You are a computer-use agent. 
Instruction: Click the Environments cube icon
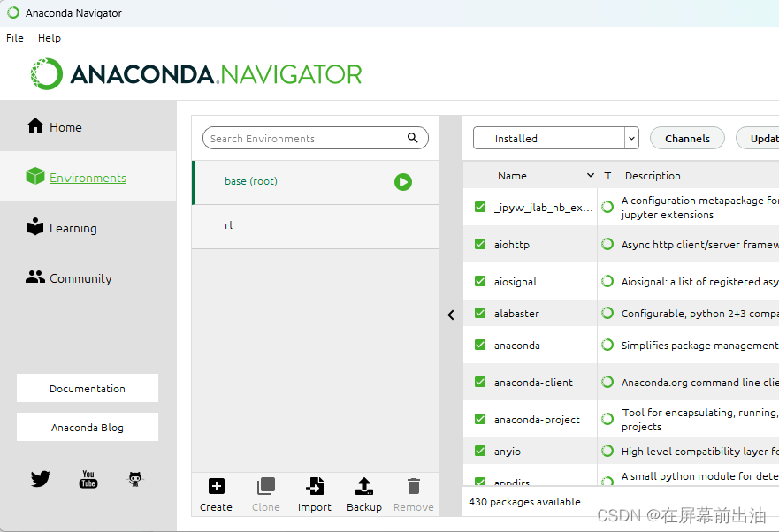(x=35, y=177)
